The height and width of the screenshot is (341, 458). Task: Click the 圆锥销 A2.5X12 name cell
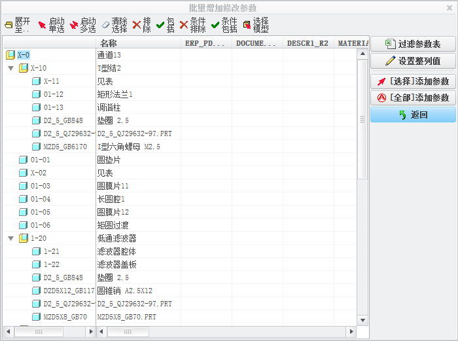coord(138,291)
